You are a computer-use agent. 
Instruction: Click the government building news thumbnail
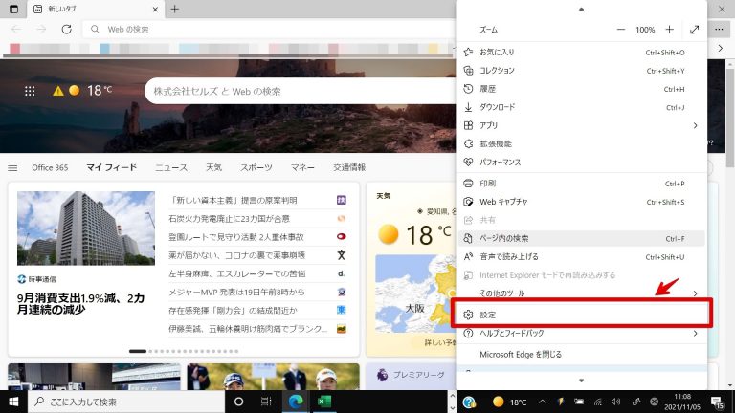click(x=86, y=228)
